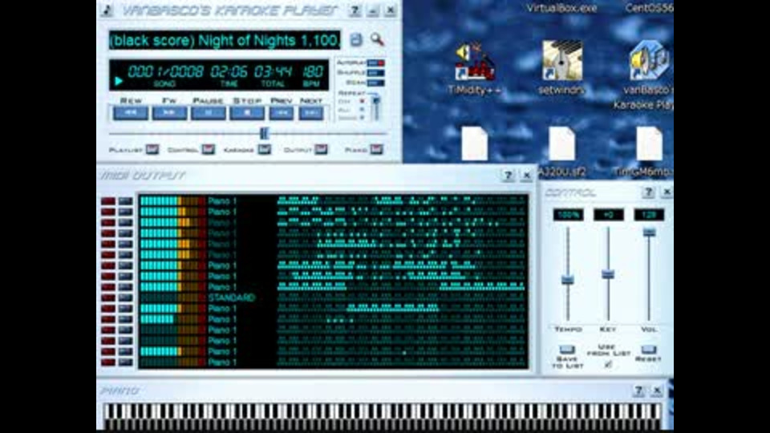Mute the last channel row in MIDI Output

click(x=108, y=362)
